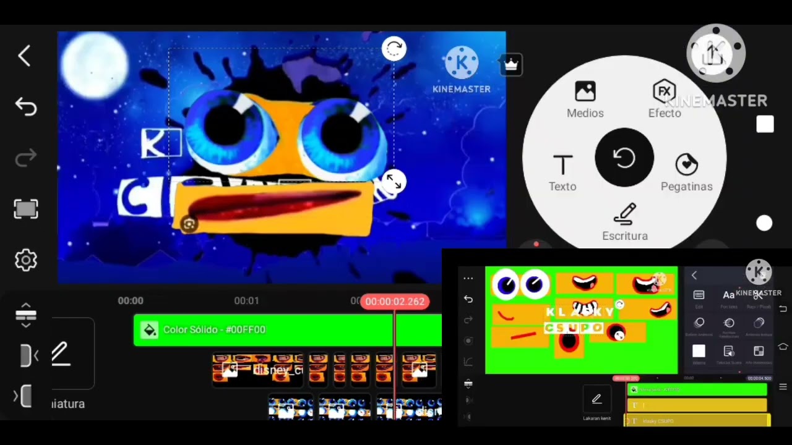Click the paint bucket icon on the green clip

coord(150,330)
